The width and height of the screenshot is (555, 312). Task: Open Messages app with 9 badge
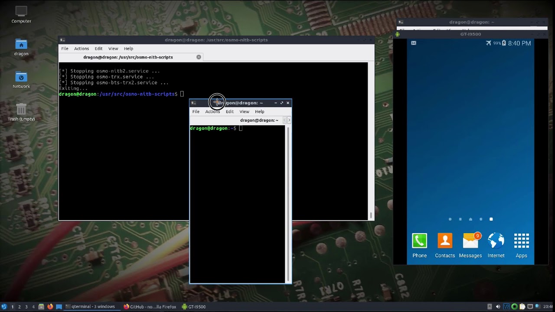(x=470, y=245)
